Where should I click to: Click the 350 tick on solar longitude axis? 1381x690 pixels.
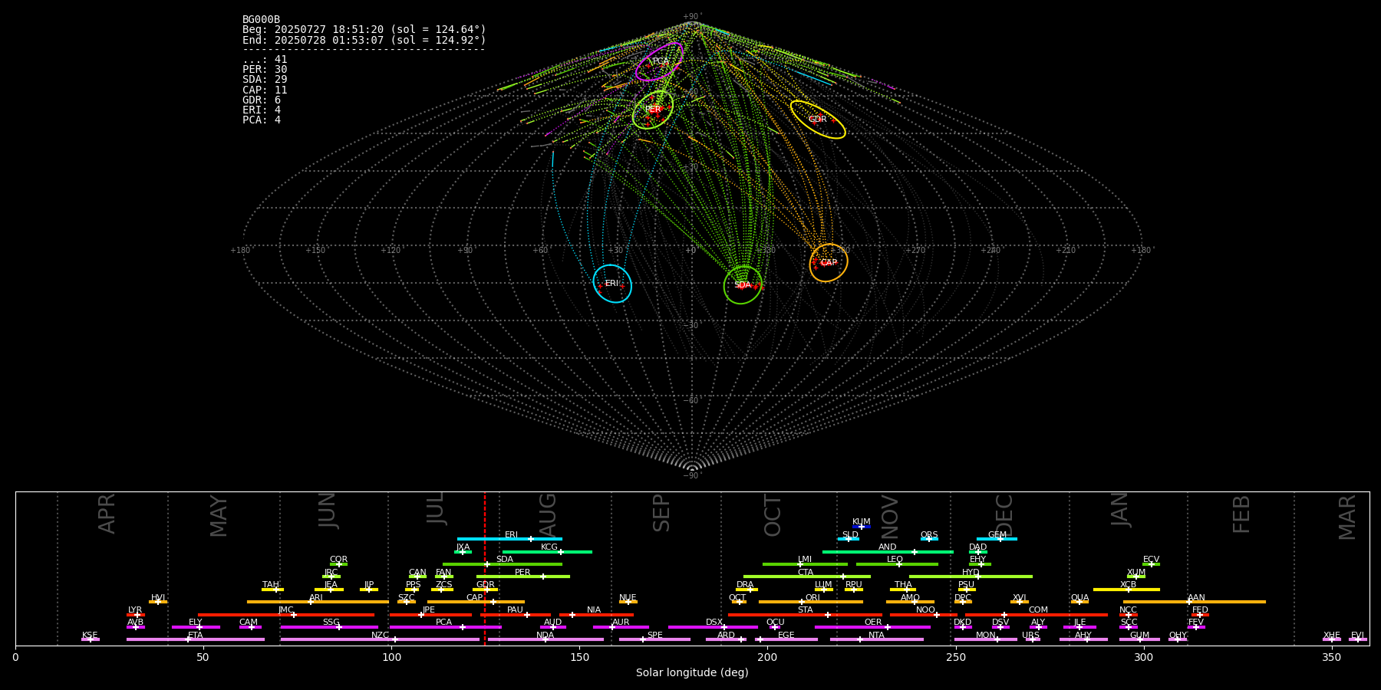[x=1332, y=657]
